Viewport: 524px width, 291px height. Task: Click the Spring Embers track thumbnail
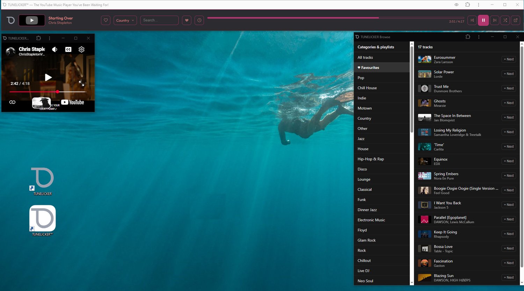pyautogui.click(x=424, y=176)
